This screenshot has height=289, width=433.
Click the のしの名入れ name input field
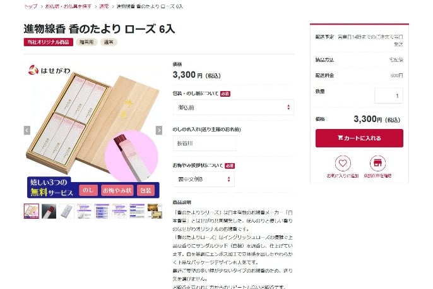click(205, 144)
